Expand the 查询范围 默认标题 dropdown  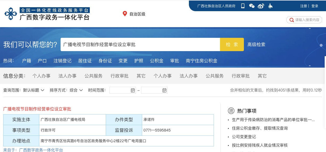(x=33, y=90)
